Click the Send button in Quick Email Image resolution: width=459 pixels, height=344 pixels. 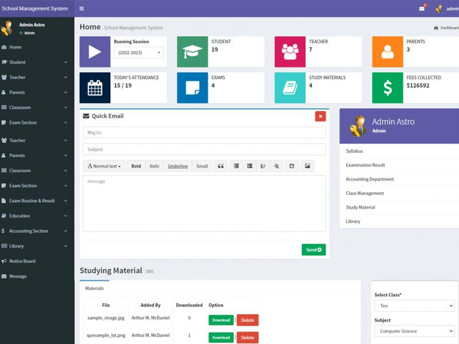click(x=313, y=250)
